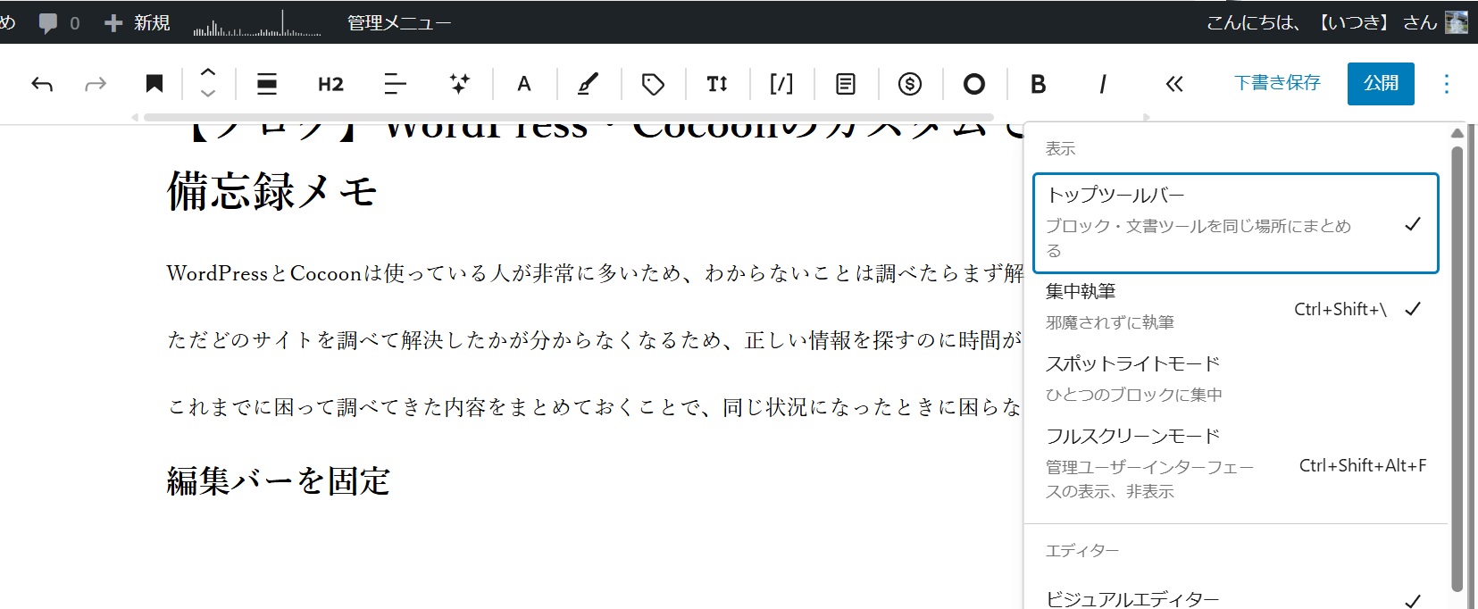This screenshot has width=1478, height=609.
Task: Enable スポットライトモード in the menu
Action: 1236,379
